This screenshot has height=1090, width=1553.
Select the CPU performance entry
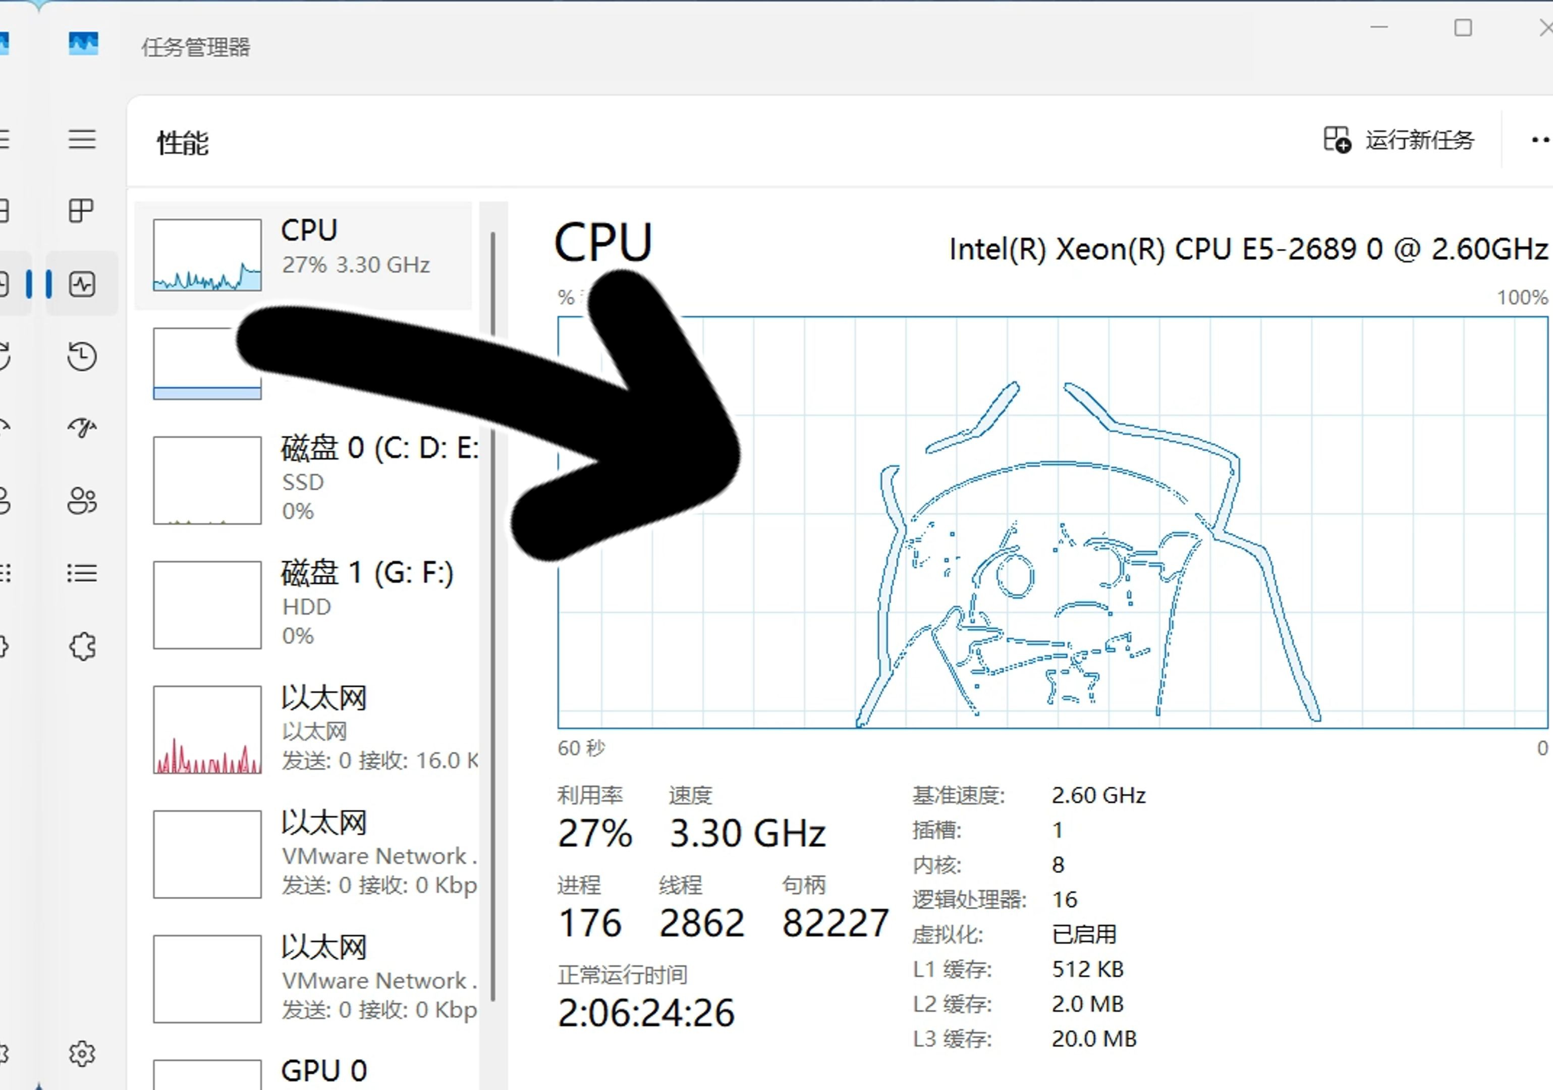(303, 255)
